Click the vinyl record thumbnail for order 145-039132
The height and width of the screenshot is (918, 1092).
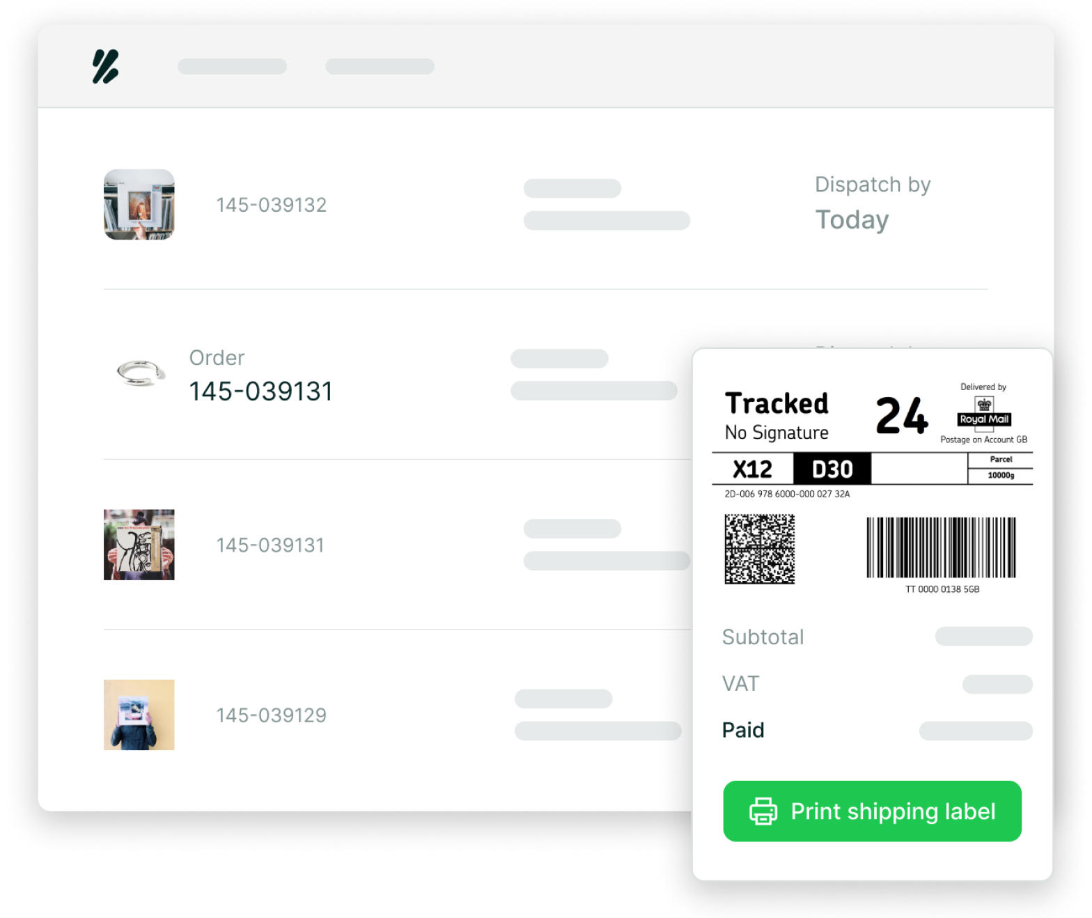click(x=139, y=205)
